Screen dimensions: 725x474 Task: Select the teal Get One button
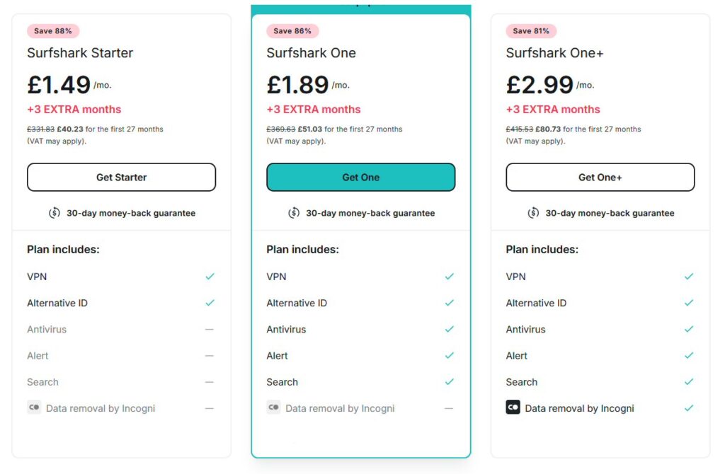tap(360, 177)
